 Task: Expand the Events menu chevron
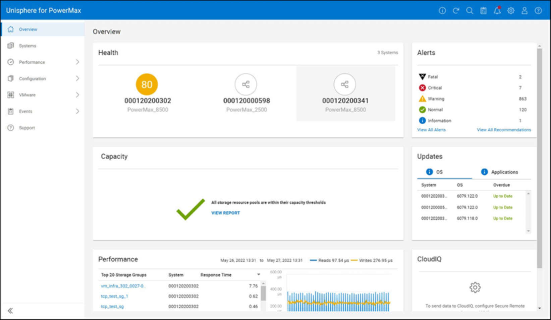(77, 111)
